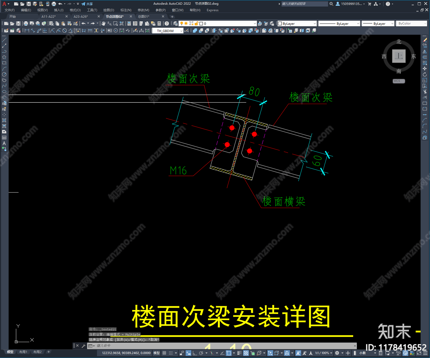Click the 上 top face of the ViewCube
The image size is (430, 358).
point(399,56)
